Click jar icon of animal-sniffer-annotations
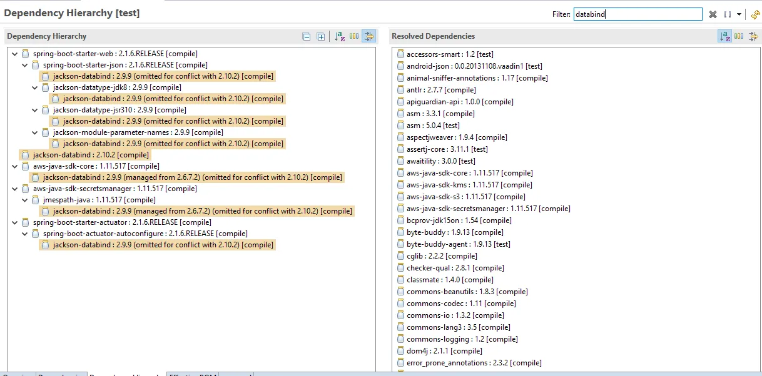 pyautogui.click(x=401, y=78)
